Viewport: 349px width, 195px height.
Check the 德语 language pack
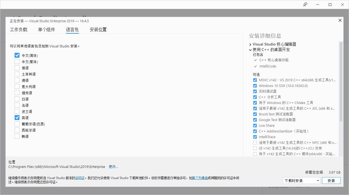pyautogui.click(x=17, y=80)
